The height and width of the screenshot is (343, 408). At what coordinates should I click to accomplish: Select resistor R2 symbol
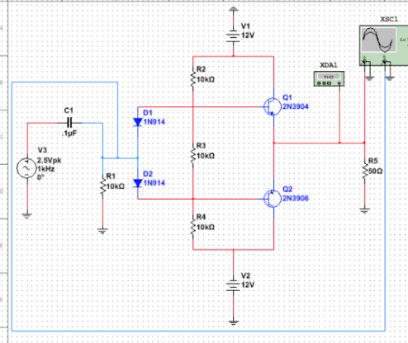193,78
